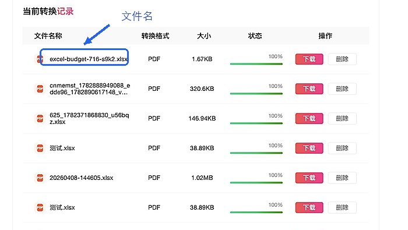Click PDF format cell in excel-budget row
The height and width of the screenshot is (230, 408).
pos(154,59)
